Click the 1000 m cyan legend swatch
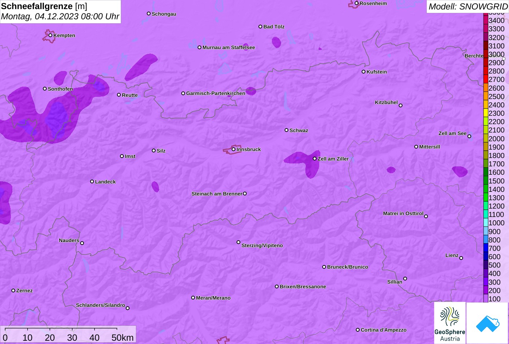This screenshot has height=344, width=509. (x=485, y=223)
